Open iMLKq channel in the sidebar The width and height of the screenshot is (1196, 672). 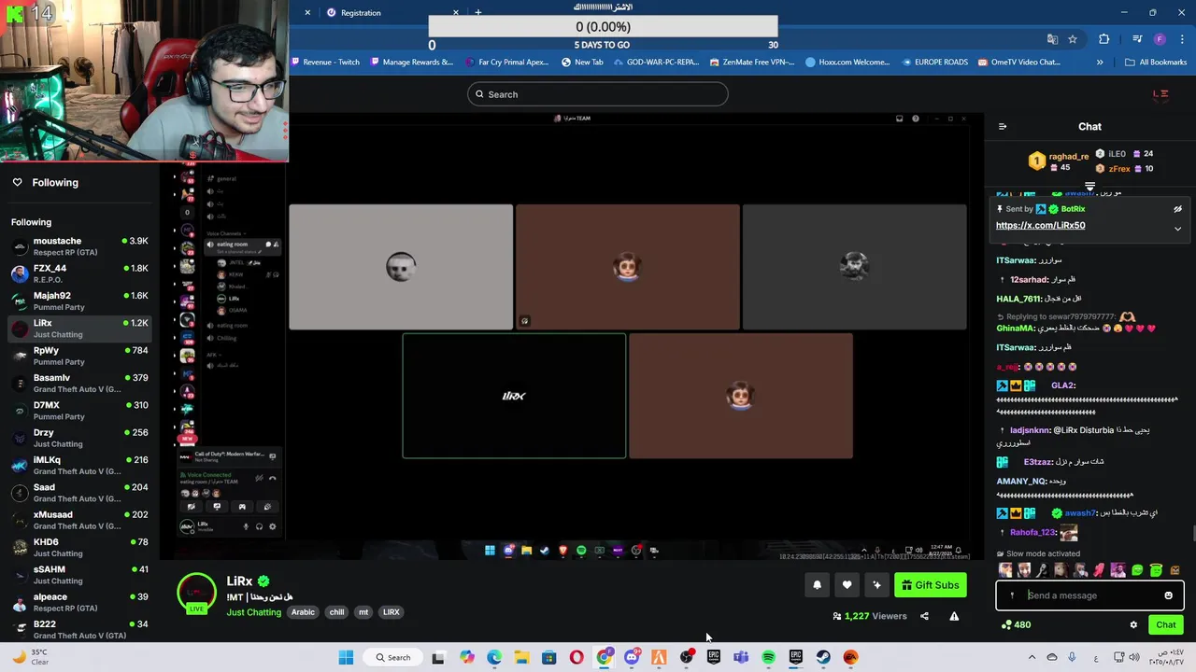coord(79,465)
